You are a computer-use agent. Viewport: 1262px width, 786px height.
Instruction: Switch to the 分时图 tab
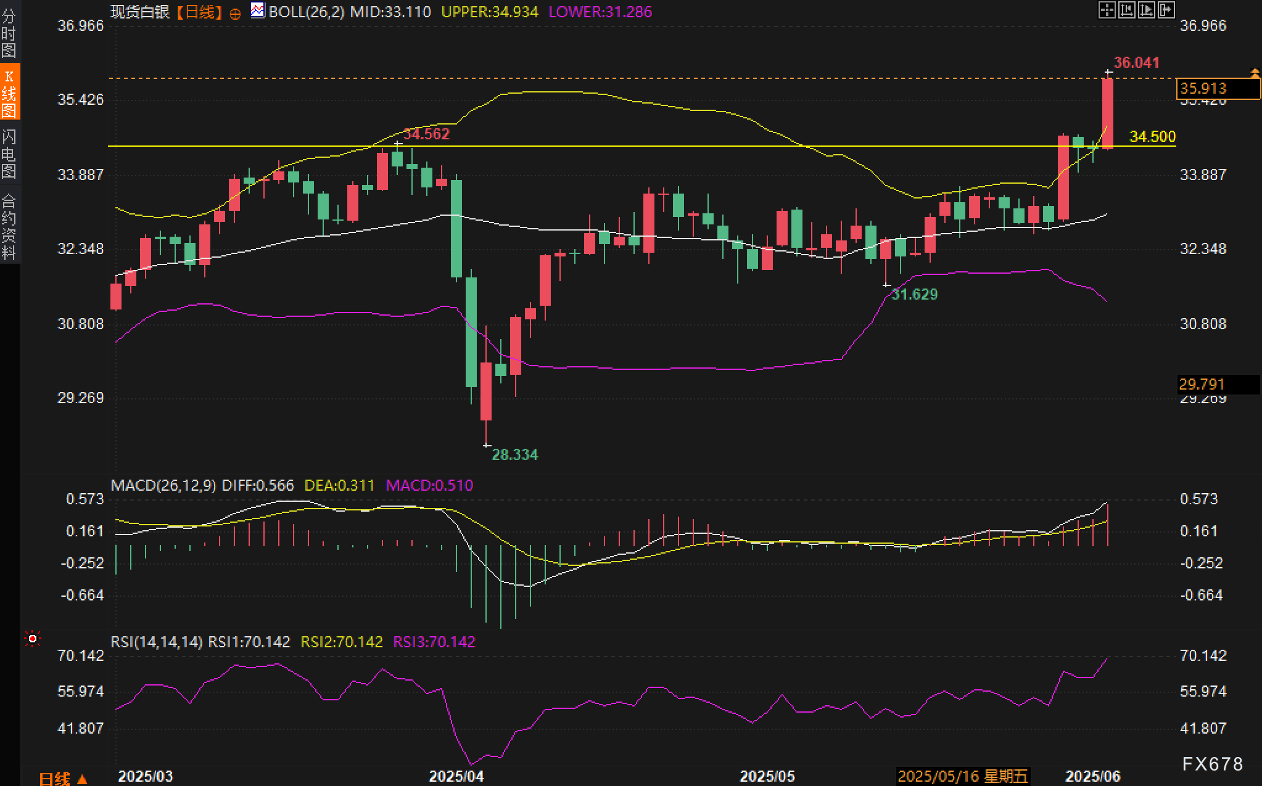[x=9, y=33]
